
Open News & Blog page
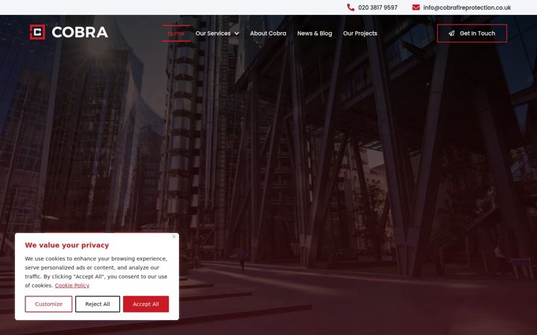coord(315,33)
